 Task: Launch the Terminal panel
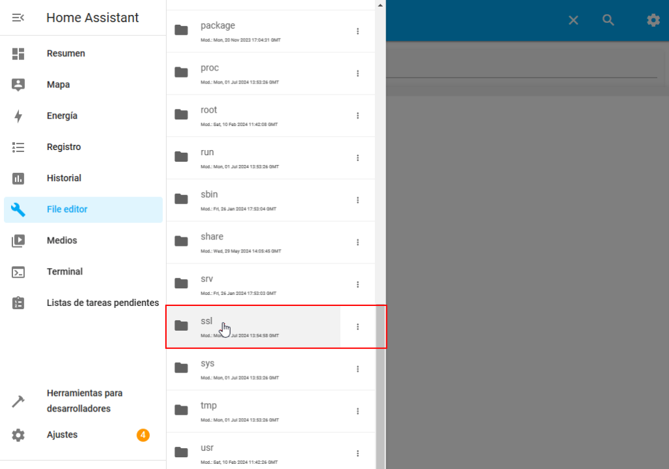click(x=65, y=272)
